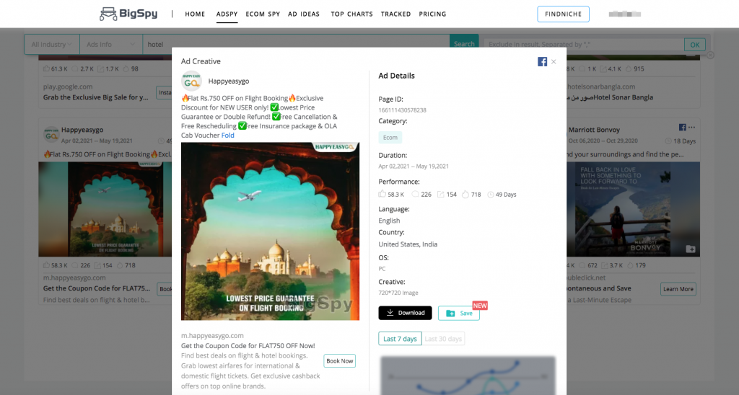The height and width of the screenshot is (395, 739).
Task: Click the comment icon beside 672
Action: click(x=582, y=265)
